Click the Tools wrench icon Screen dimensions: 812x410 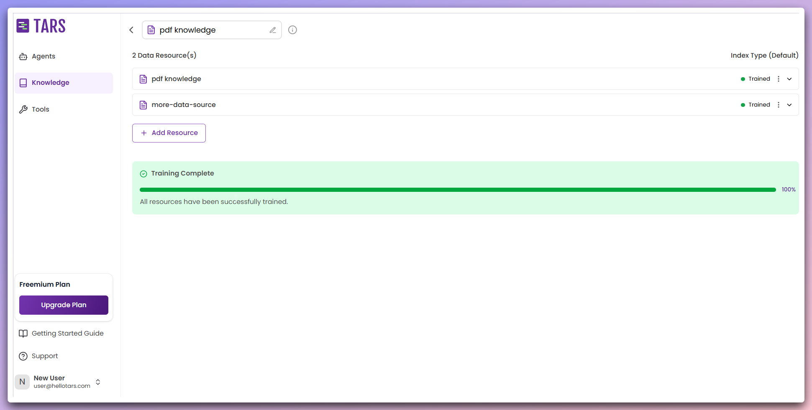click(x=23, y=110)
